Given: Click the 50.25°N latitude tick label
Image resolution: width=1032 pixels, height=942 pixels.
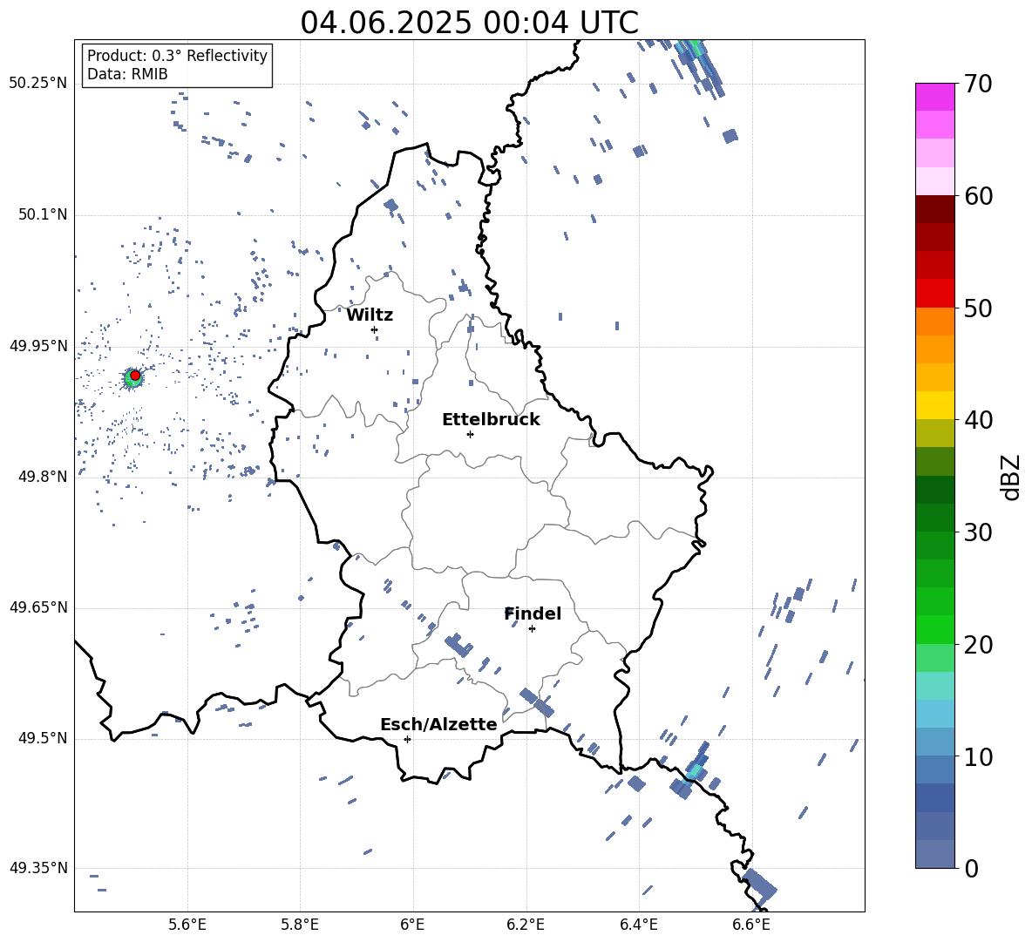Looking at the screenshot, I should (x=38, y=84).
